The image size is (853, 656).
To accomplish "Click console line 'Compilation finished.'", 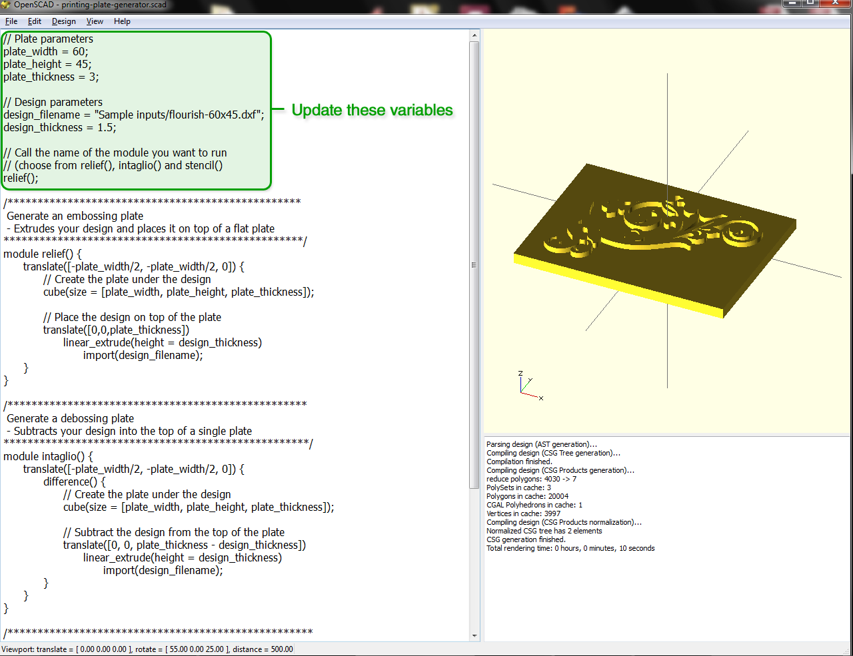I will coord(519,462).
